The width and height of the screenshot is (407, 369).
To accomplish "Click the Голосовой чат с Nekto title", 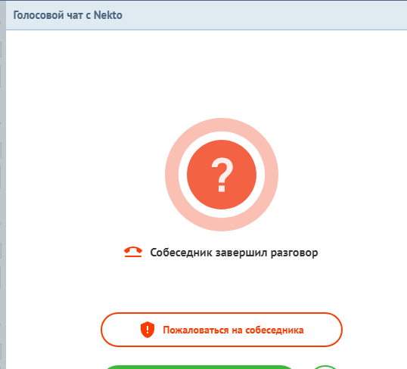I will pyautogui.click(x=68, y=15).
